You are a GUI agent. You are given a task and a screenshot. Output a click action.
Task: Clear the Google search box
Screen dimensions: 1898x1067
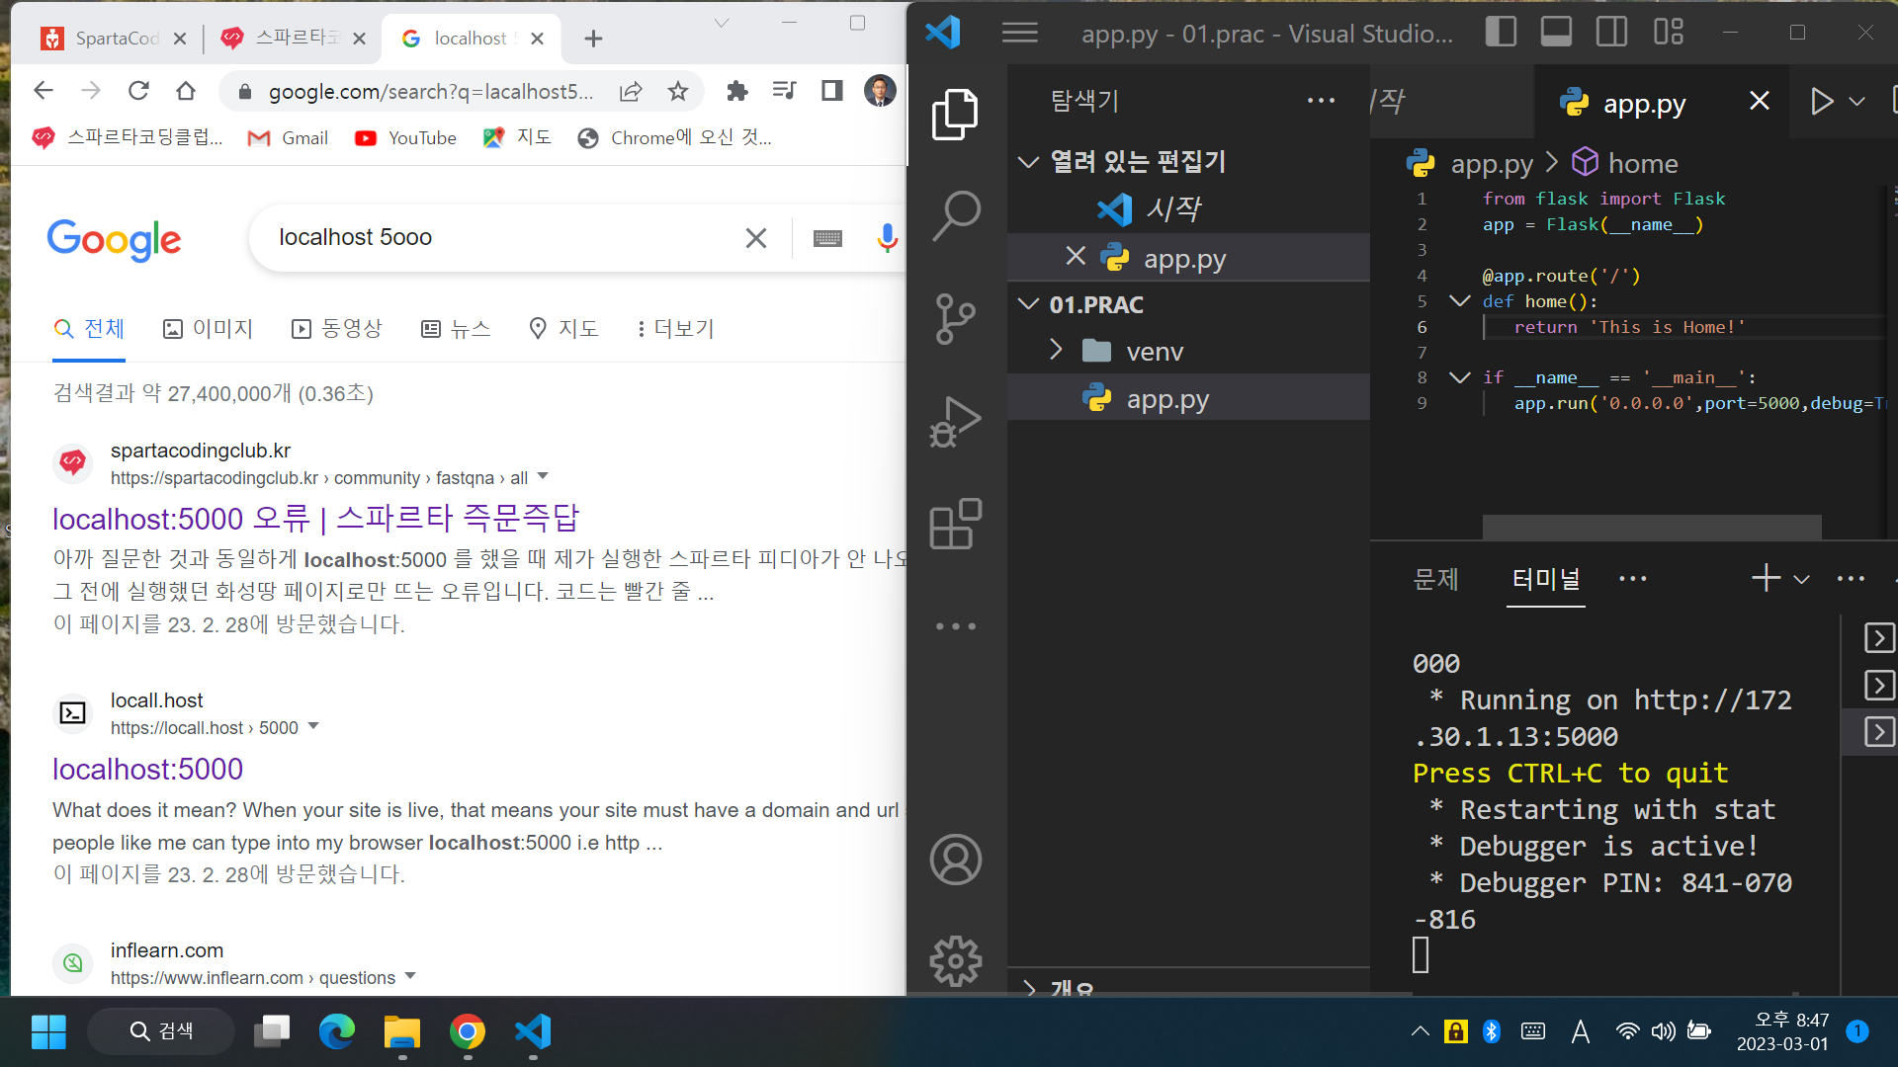click(755, 238)
